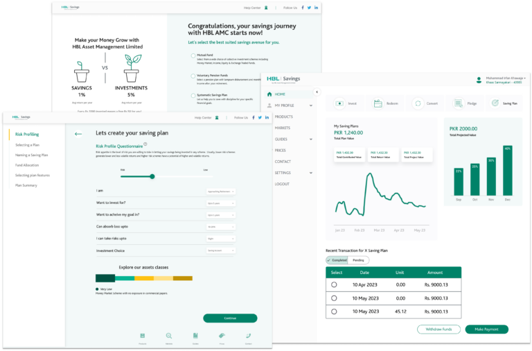Open Invest icon on the dashboard
The image size is (532, 351).
[x=339, y=103]
